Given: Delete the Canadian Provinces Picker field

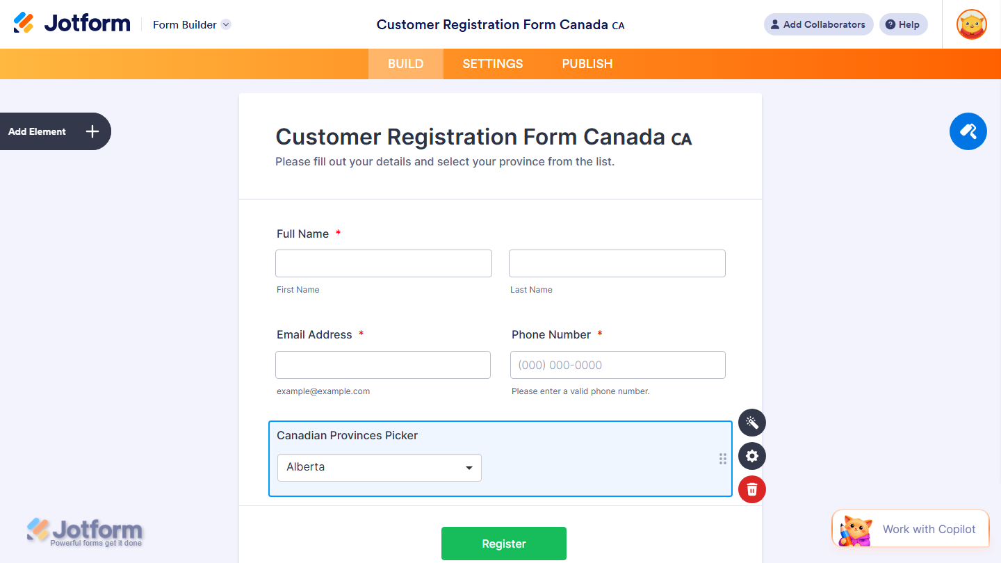Looking at the screenshot, I should pyautogui.click(x=751, y=489).
